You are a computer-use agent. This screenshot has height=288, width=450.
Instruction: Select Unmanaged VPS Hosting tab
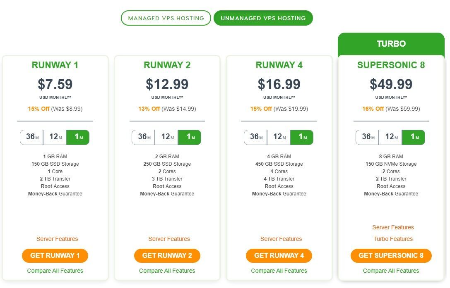(x=263, y=18)
